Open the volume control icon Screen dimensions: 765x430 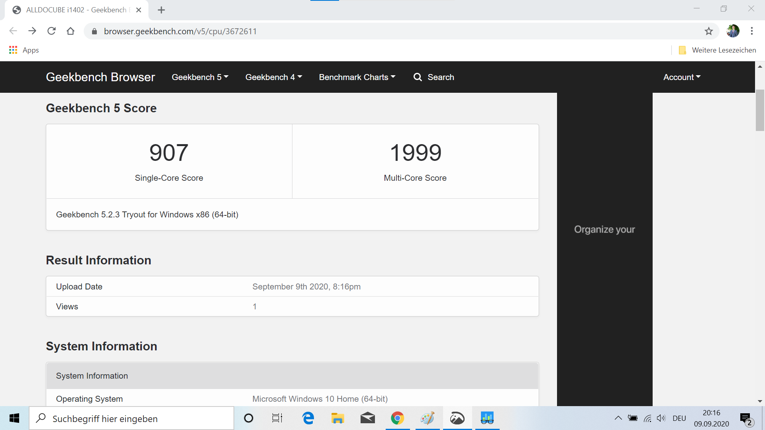pyautogui.click(x=661, y=418)
